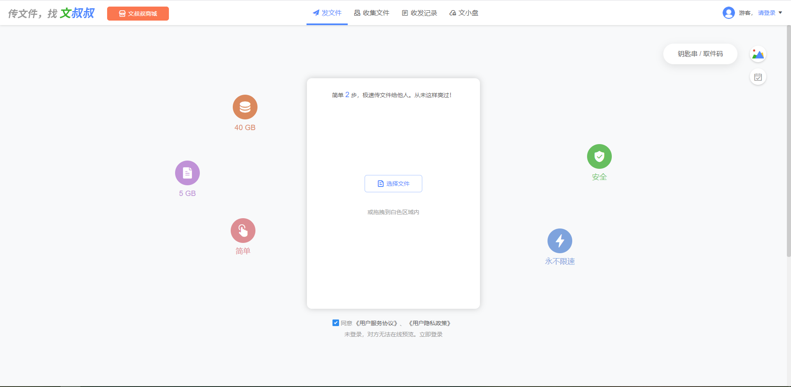
Task: Click the green 安全 shield icon
Action: (x=599, y=156)
